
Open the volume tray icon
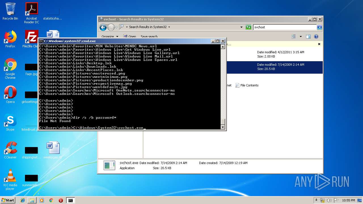coord(329,200)
